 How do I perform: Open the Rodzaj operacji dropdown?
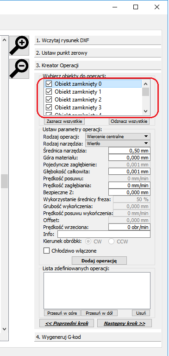(x=118, y=137)
